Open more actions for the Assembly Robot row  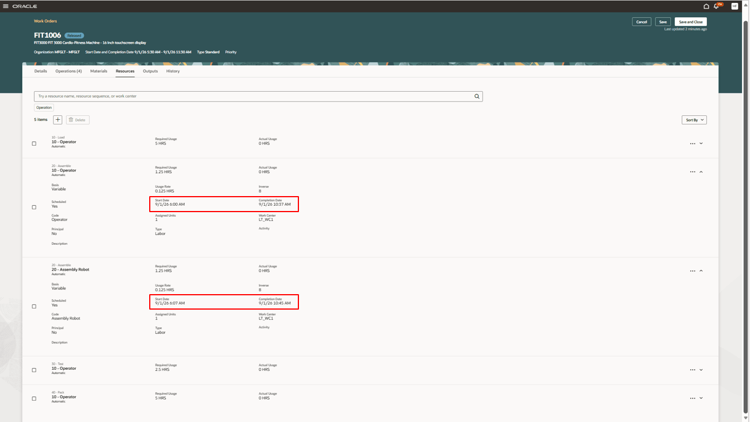[693, 271]
